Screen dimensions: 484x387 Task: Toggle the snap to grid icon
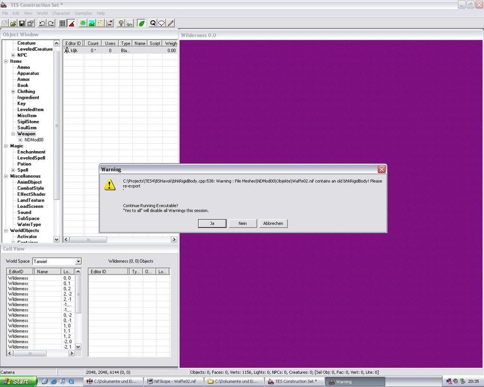click(62, 23)
